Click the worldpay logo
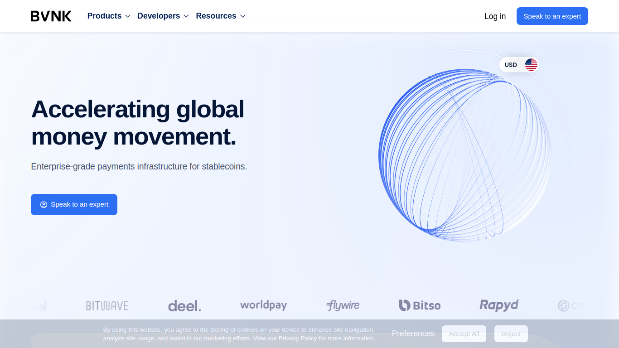Viewport: 619px width, 348px height. [264, 305]
